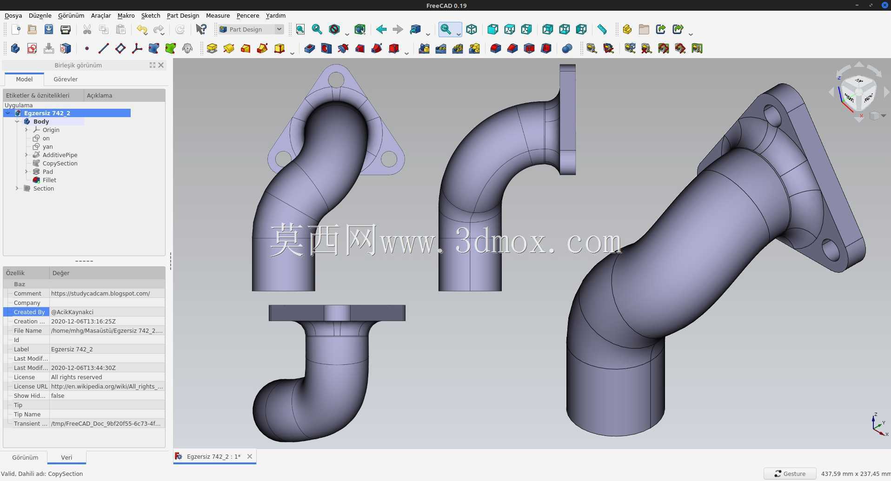Save the document using the toolbar icon

(x=49, y=29)
